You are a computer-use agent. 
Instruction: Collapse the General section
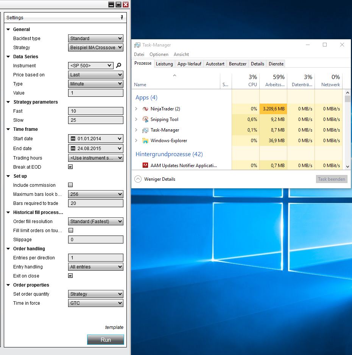(8, 29)
